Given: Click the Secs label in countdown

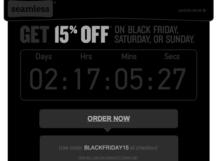Looking at the screenshot, I should point(172,56).
